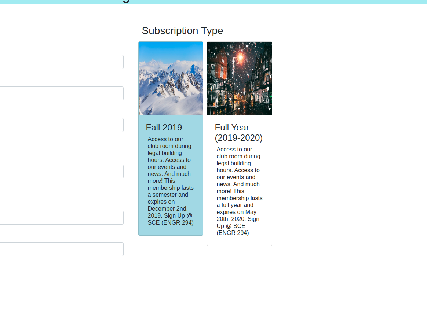Click the bottom-most input field on the left
427x310 pixels.
pos(62,249)
